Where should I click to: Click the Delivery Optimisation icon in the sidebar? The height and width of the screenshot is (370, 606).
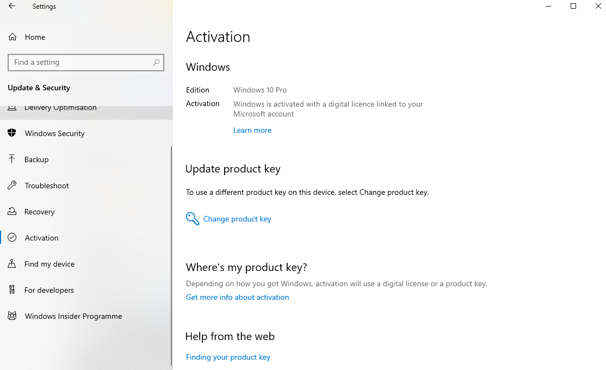point(12,108)
